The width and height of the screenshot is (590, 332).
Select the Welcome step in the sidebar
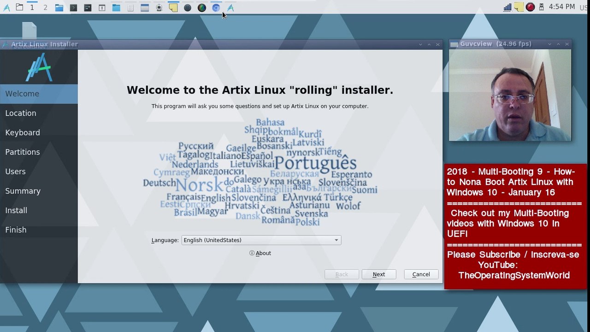pos(39,94)
